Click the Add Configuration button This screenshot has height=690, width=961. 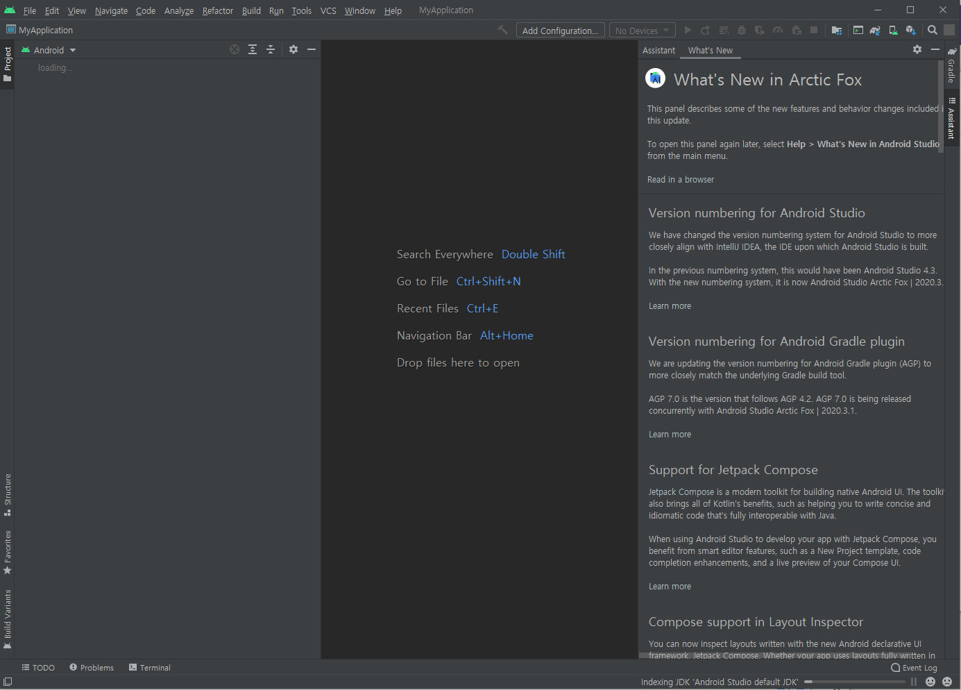(x=560, y=31)
